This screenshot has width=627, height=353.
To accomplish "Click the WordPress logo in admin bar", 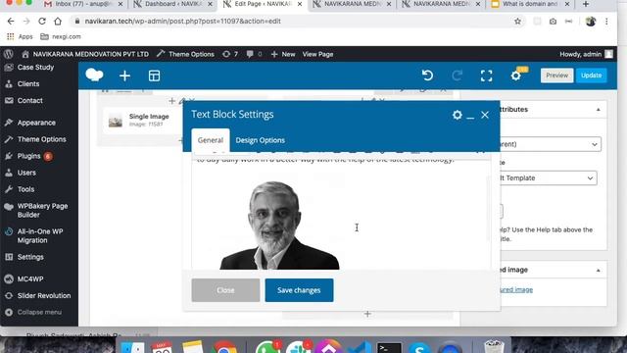I will [9, 54].
